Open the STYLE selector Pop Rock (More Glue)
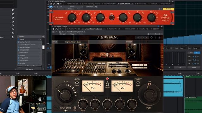202x113 pixels. [x=73, y=42]
